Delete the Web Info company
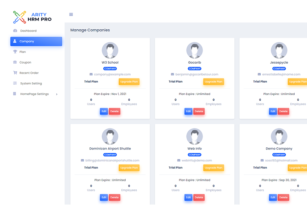The height and width of the screenshot is (212, 307). click(199, 198)
